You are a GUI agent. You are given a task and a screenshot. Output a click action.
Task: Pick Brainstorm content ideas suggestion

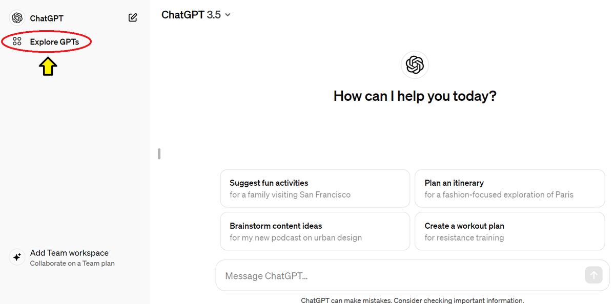pyautogui.click(x=315, y=231)
